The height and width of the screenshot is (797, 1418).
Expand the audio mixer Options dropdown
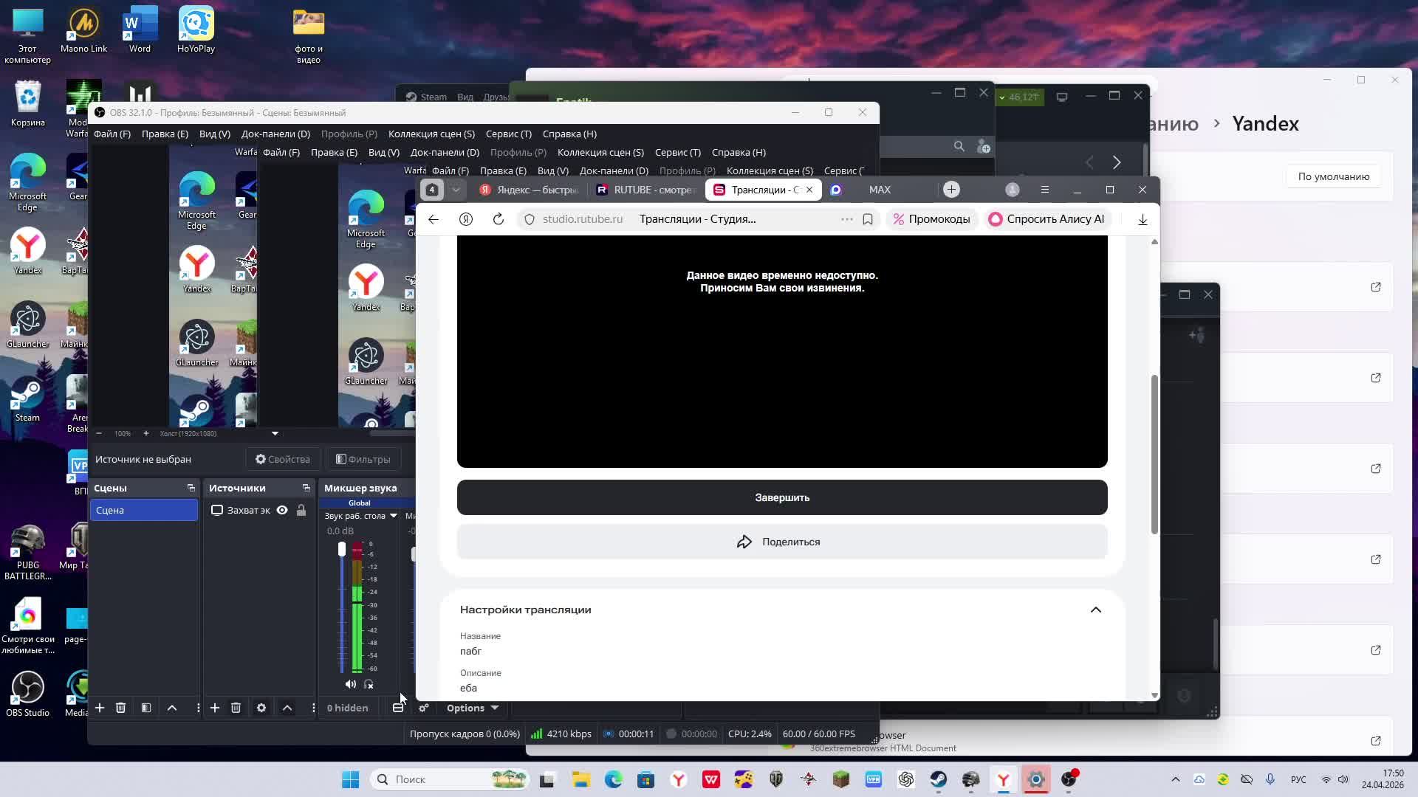pos(473,708)
